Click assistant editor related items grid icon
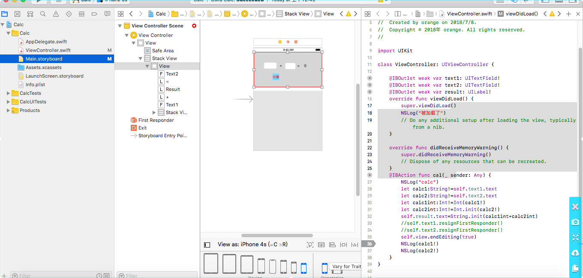Viewport: 583px width, 278px height. point(367,14)
